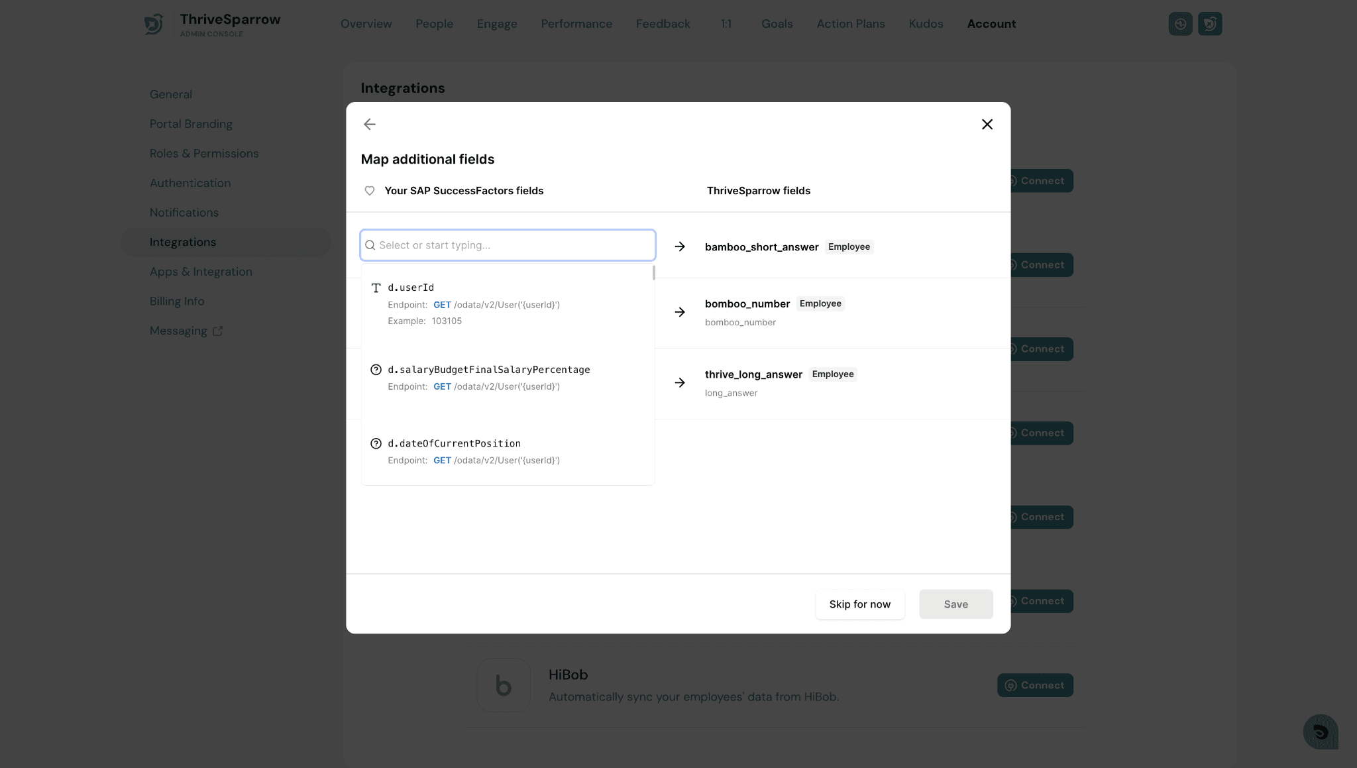1357x768 pixels.
Task: Click the Employee tag on thrive_long_answer
Action: click(x=833, y=374)
